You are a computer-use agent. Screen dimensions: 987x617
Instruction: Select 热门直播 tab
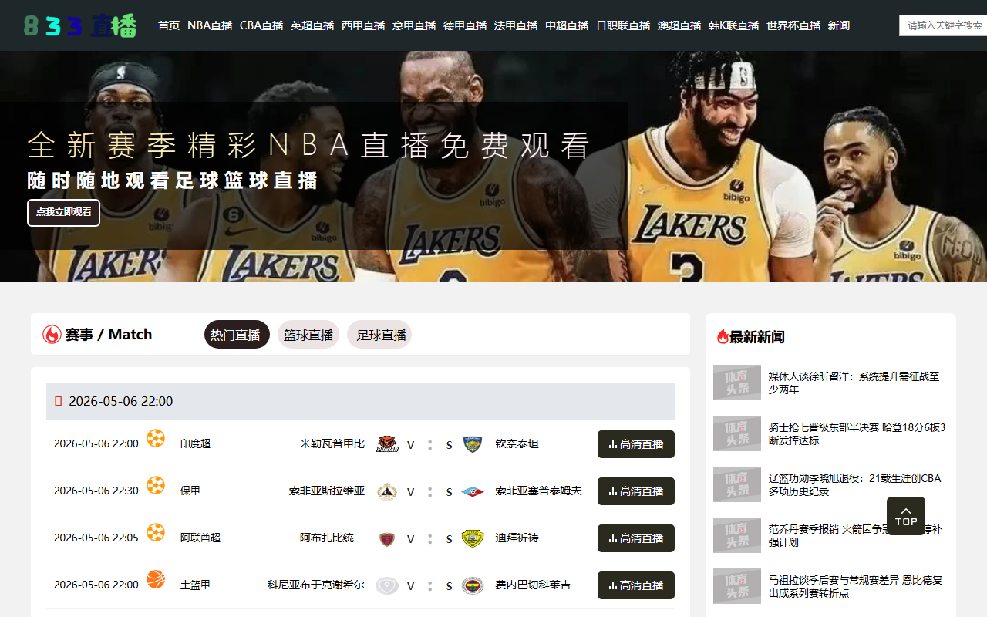(237, 335)
